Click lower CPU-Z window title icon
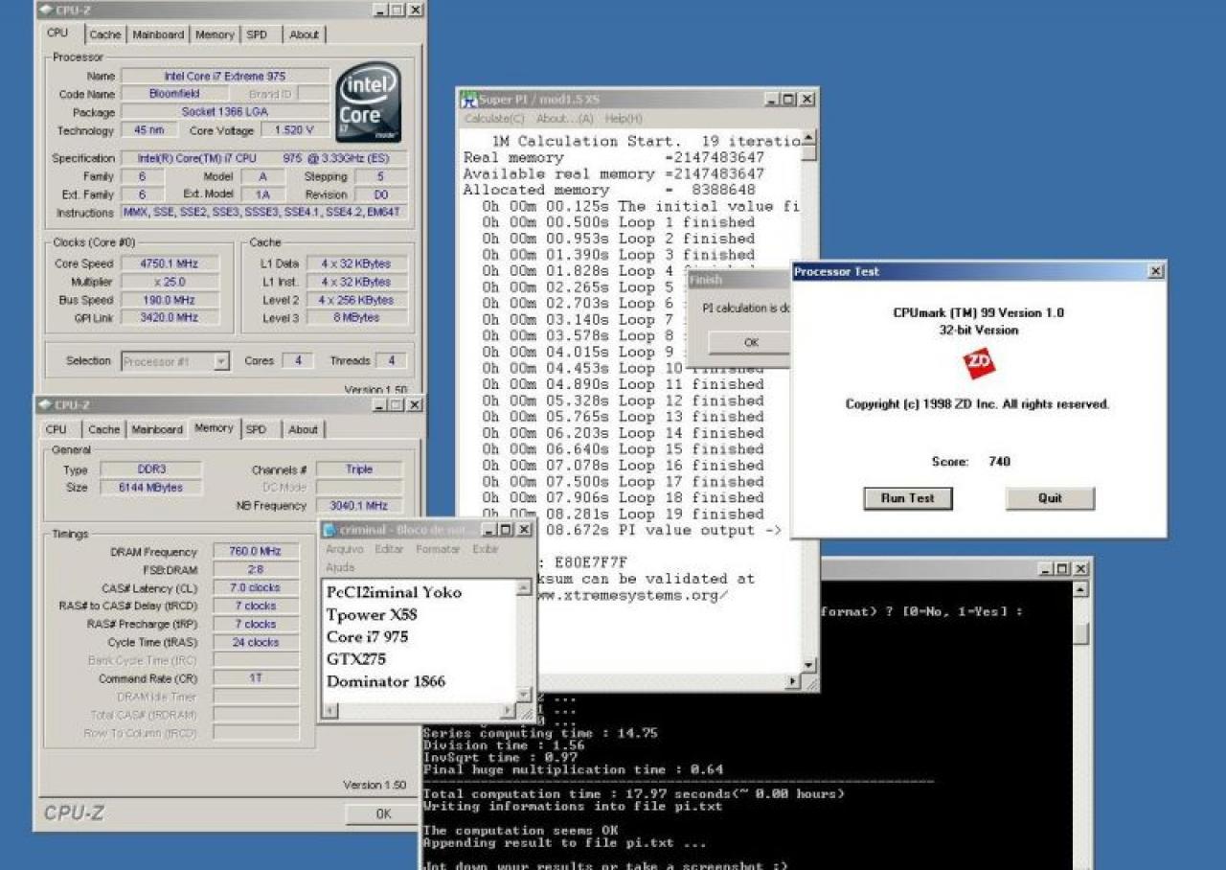Viewport: 1226px width, 870px height. [x=45, y=405]
